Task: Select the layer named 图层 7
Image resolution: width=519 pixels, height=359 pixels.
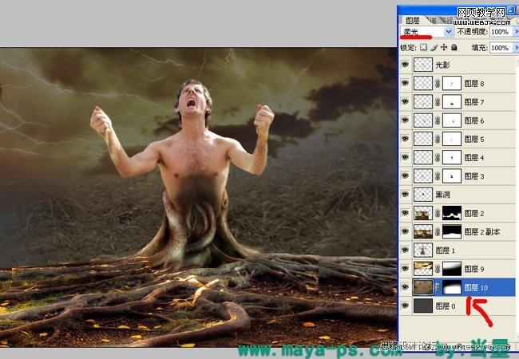Action: click(474, 102)
